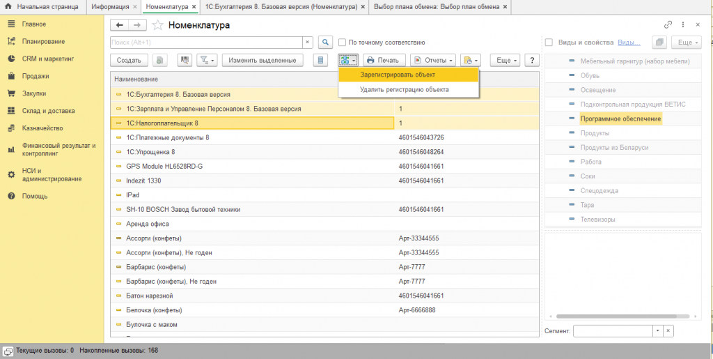Click the Наименование column header

coord(252,79)
